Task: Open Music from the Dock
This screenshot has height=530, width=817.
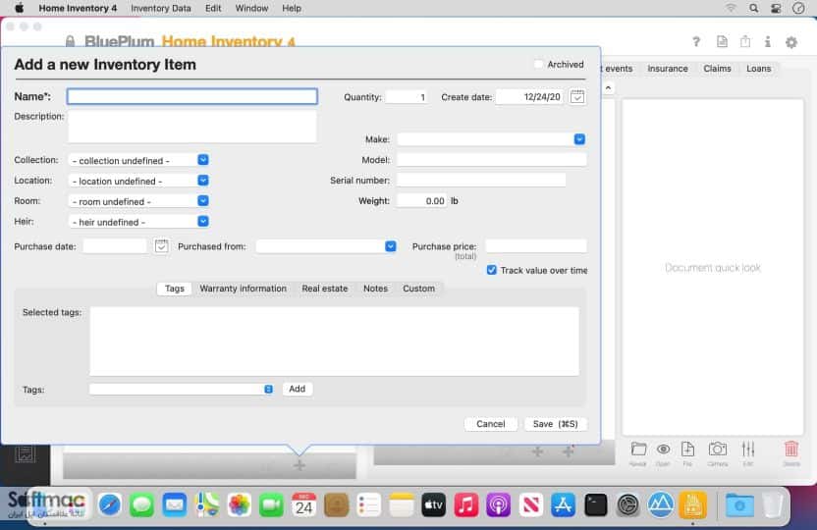Action: 466,505
